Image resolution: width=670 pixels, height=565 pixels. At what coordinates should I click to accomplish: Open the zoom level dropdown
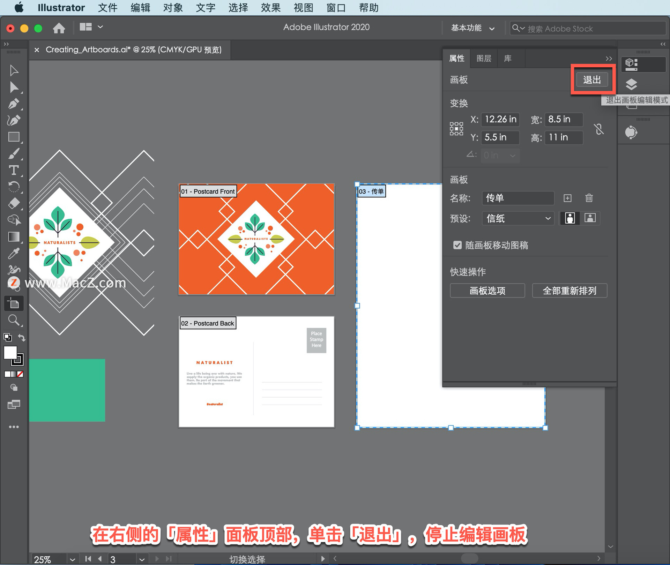(72, 559)
